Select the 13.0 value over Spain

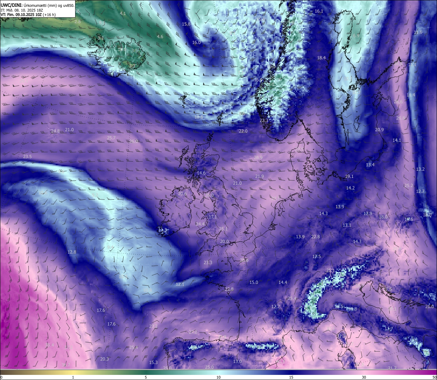pyautogui.click(x=237, y=362)
